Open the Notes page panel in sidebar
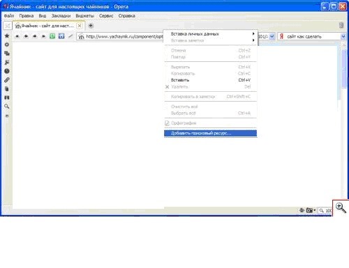 pos(7,89)
